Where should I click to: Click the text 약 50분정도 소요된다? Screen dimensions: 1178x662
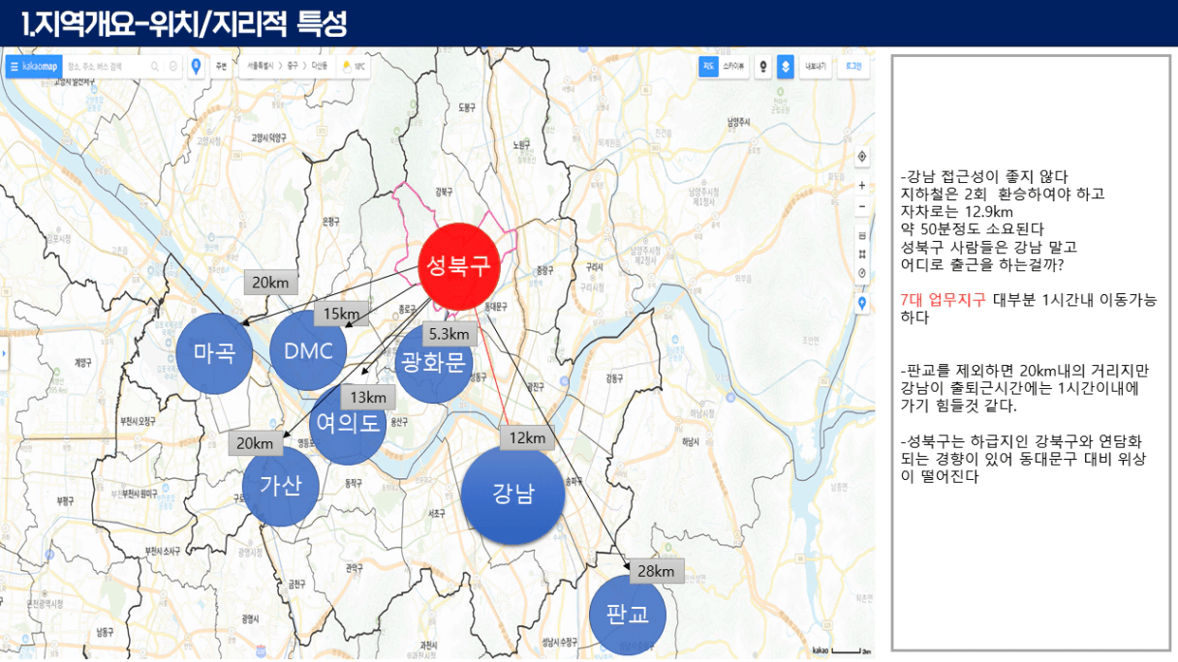[973, 228]
